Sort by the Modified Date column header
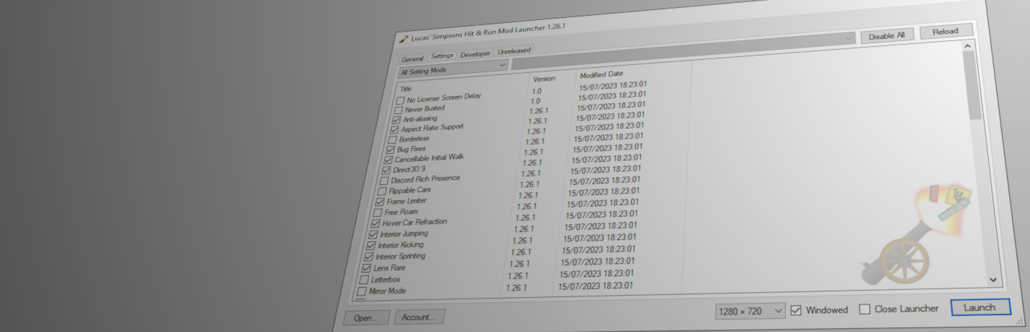The image size is (1030, 332). [x=601, y=74]
